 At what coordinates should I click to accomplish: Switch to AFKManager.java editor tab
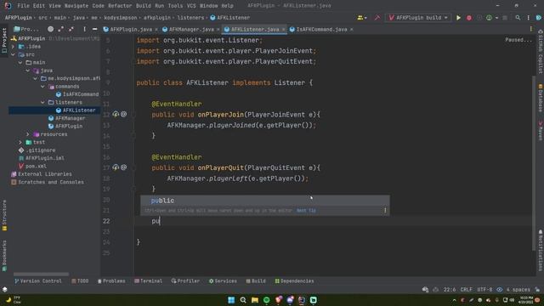[191, 30]
